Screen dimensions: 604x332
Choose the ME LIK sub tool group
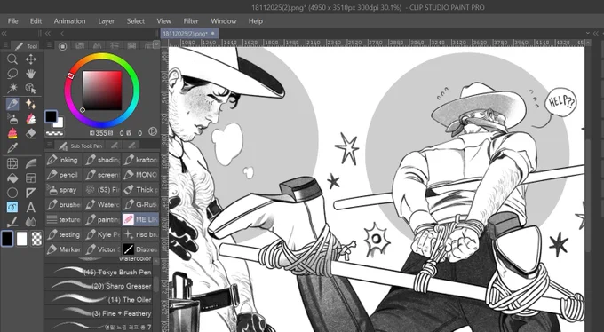click(x=140, y=219)
